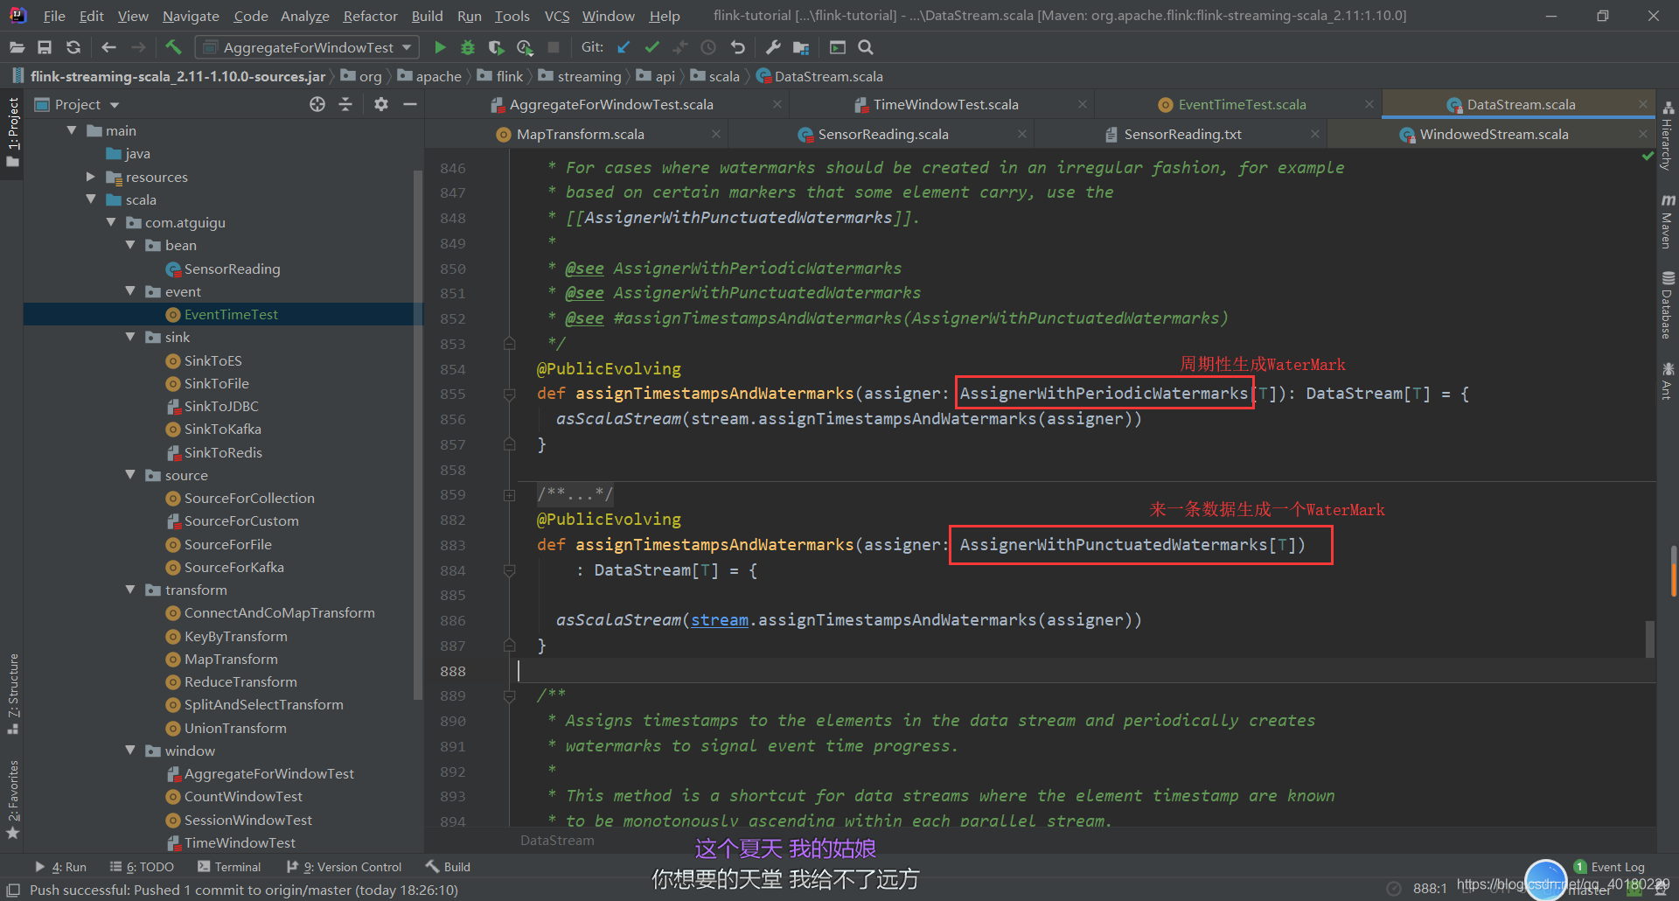Open the Analyze menu

304,16
